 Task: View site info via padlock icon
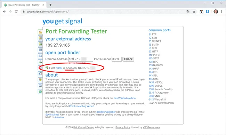24,11
